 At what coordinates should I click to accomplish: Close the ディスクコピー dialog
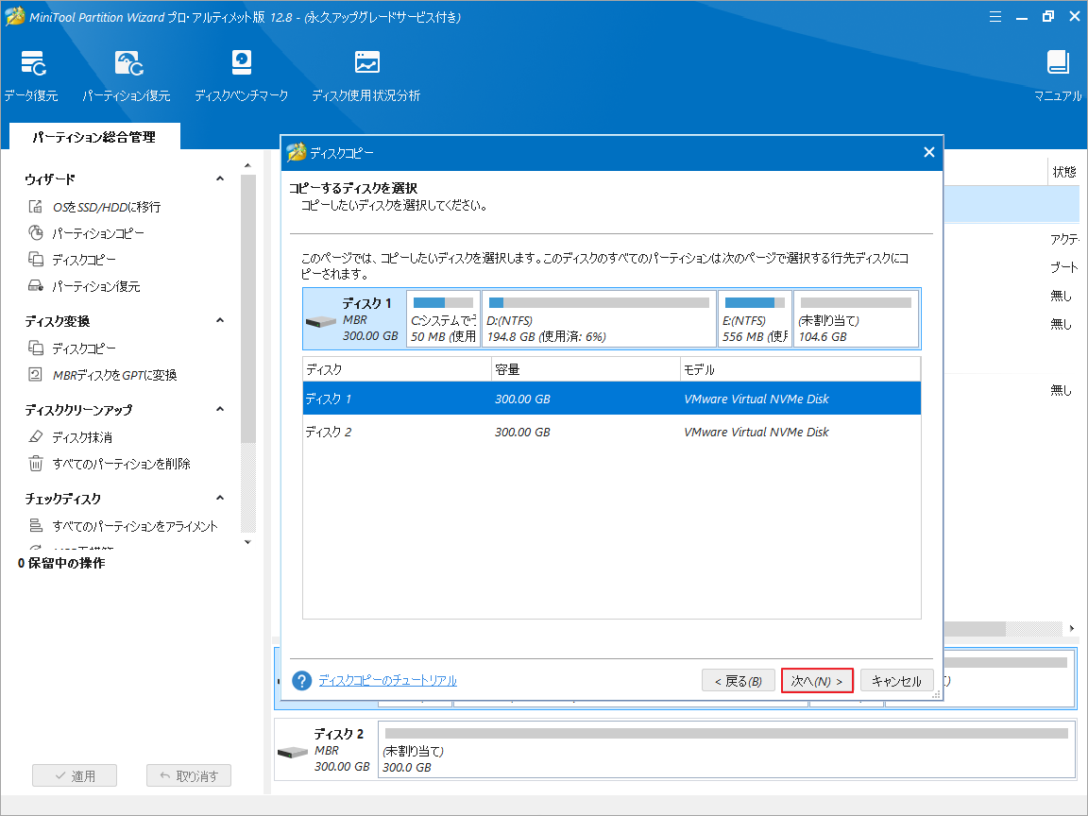pos(929,152)
